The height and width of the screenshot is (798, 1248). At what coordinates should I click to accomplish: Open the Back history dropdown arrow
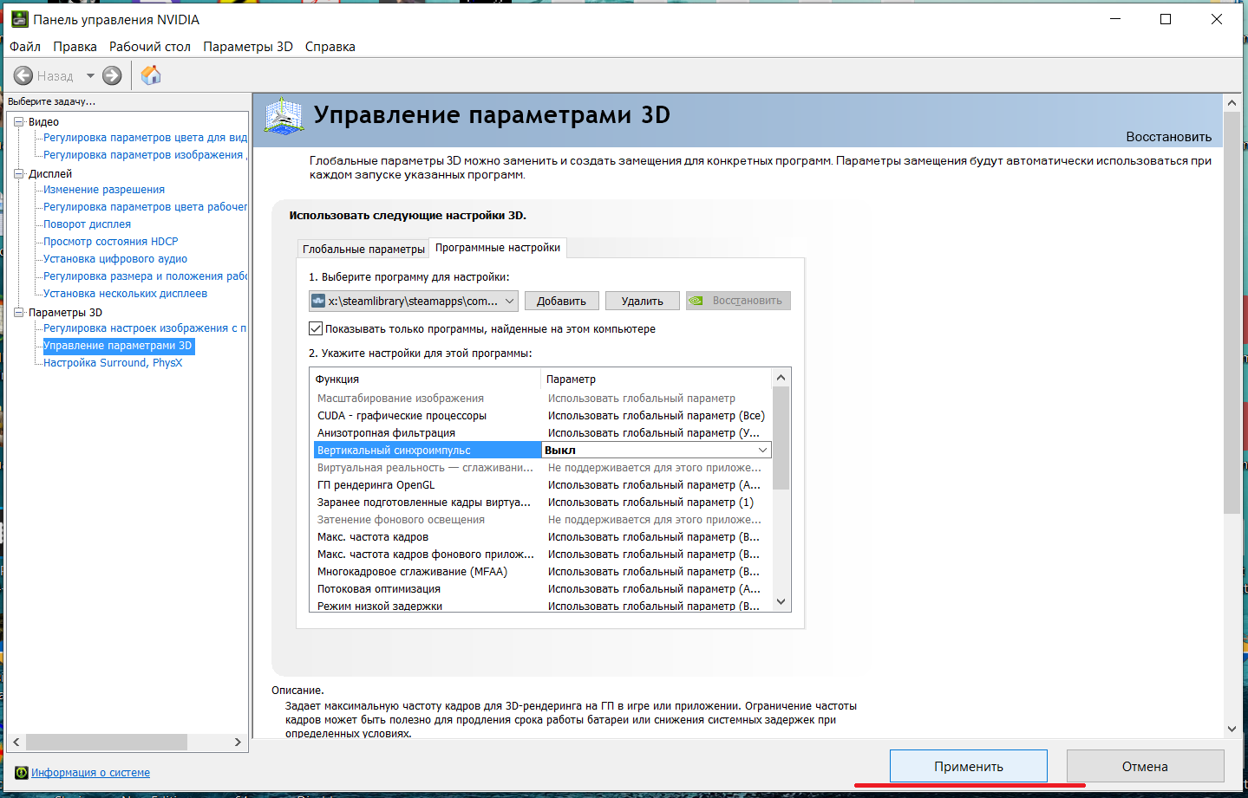click(90, 76)
